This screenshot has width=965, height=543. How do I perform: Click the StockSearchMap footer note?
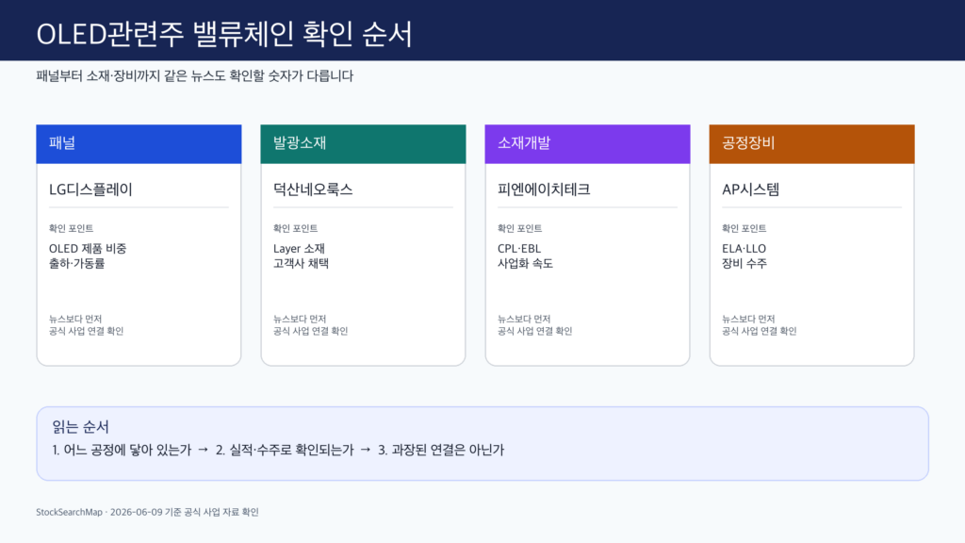click(147, 512)
